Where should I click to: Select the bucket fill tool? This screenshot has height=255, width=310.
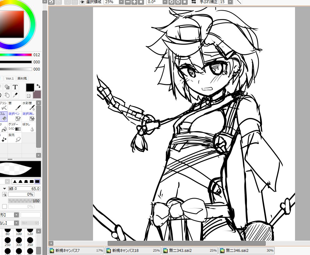point(3,127)
